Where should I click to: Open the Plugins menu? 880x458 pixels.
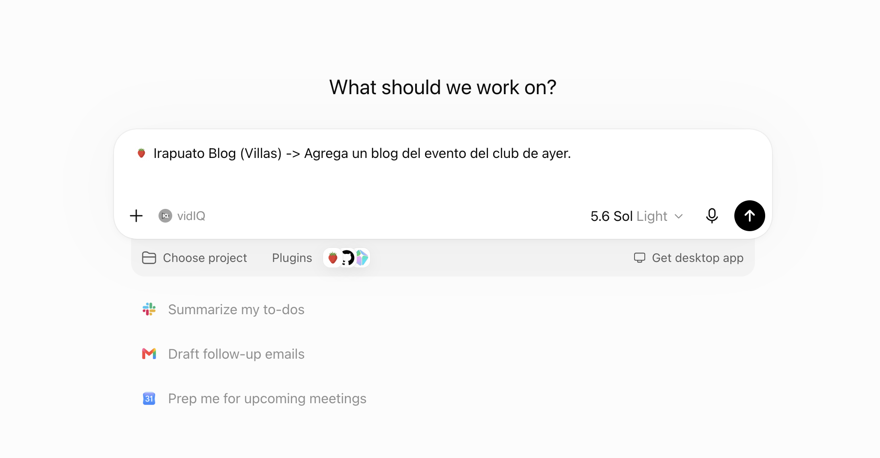(292, 258)
